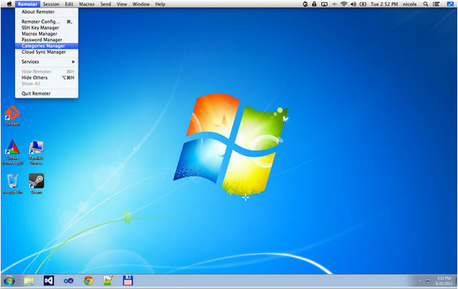Click the blue infinity taskbar icon
This screenshot has width=458, height=289.
(69, 281)
